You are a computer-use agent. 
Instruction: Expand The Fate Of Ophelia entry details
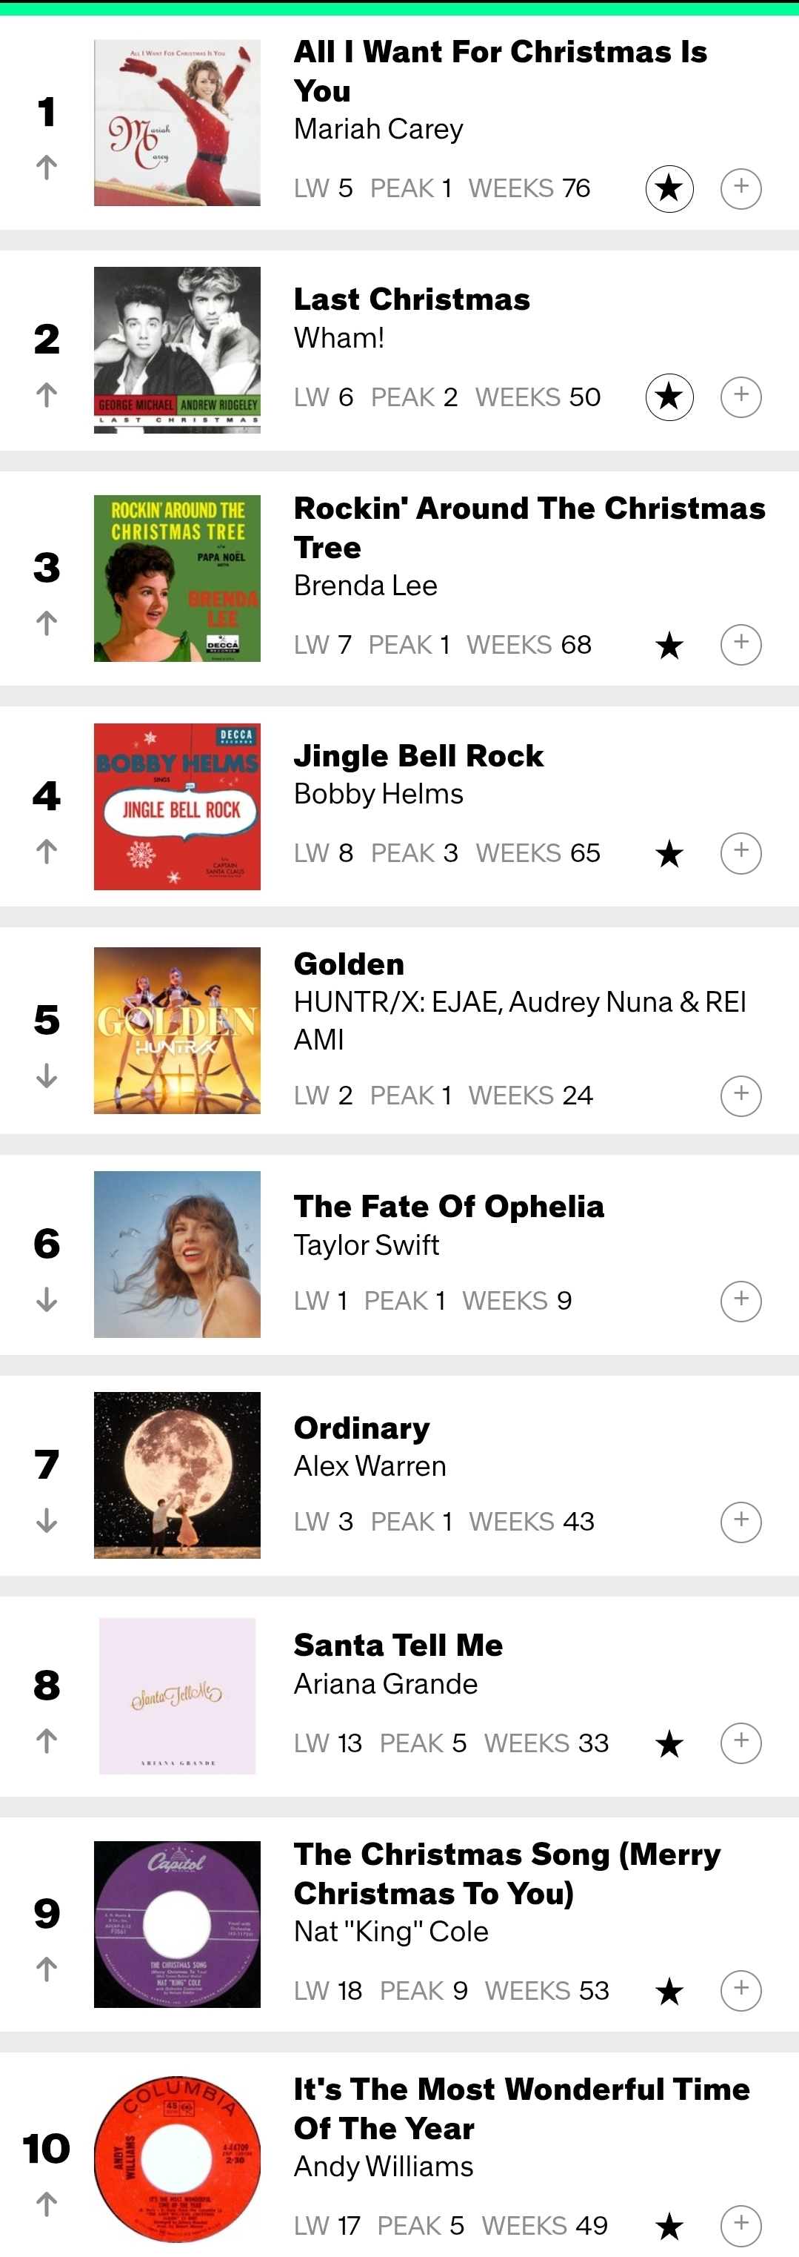click(741, 1301)
